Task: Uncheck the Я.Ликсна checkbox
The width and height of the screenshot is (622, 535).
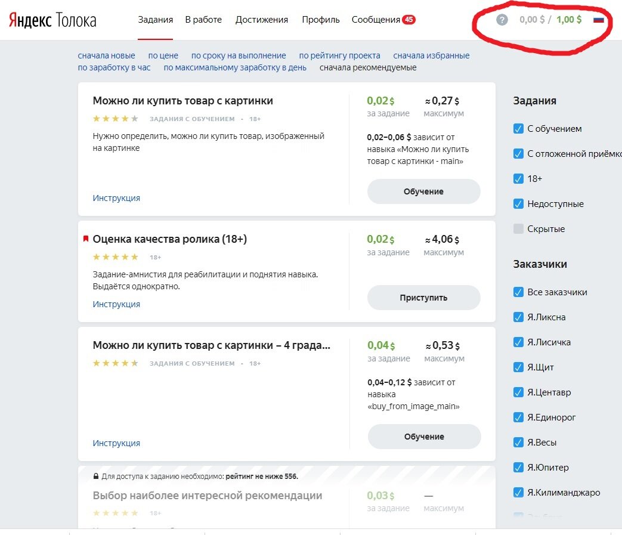Action: 518,317
